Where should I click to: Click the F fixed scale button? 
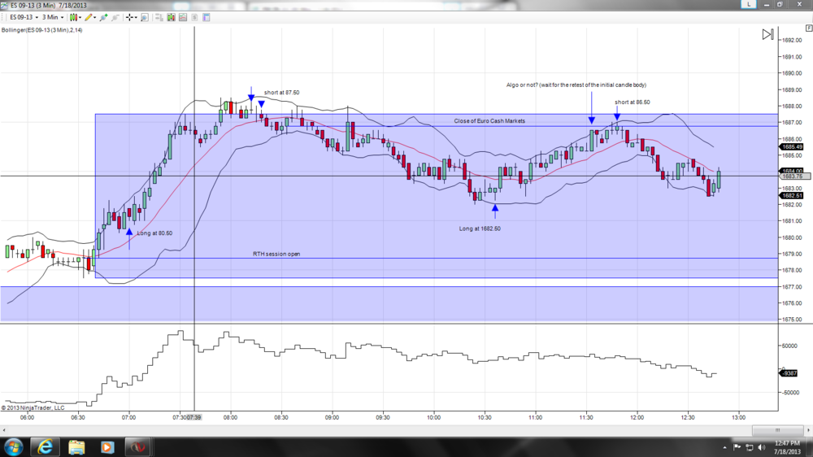tap(809, 28)
